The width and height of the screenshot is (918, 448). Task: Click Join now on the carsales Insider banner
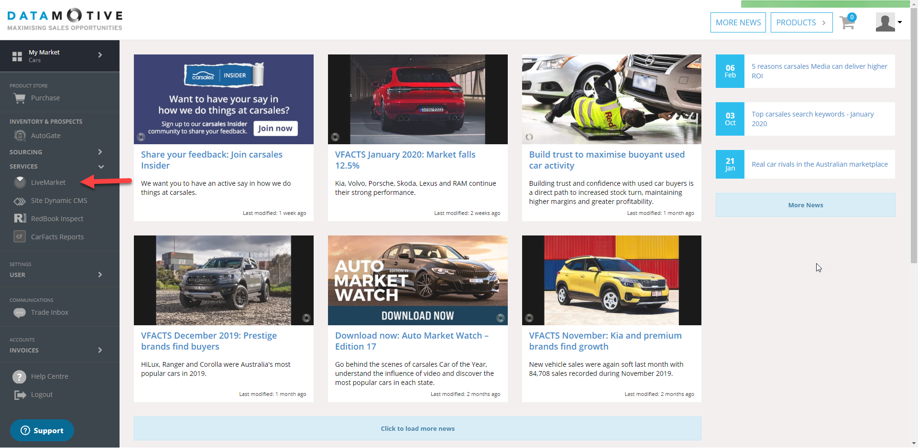pyautogui.click(x=275, y=128)
